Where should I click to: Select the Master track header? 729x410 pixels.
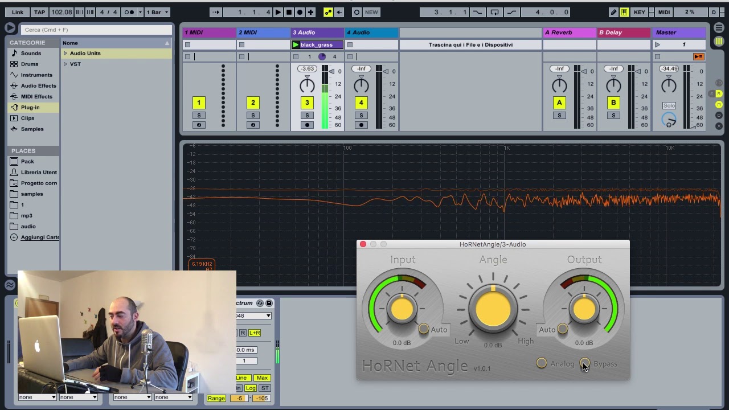point(678,32)
